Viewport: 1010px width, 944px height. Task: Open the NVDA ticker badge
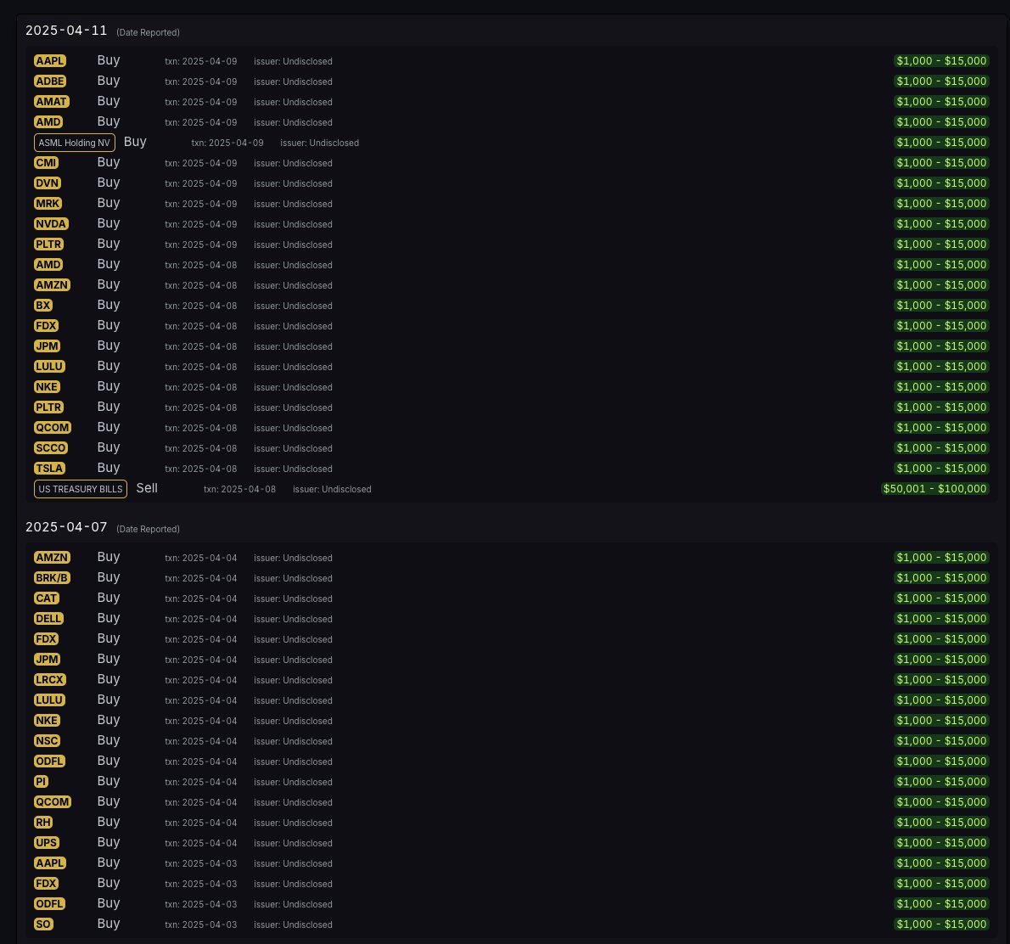pos(51,224)
